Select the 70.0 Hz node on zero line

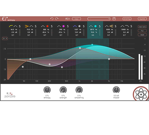tap(30, 59)
